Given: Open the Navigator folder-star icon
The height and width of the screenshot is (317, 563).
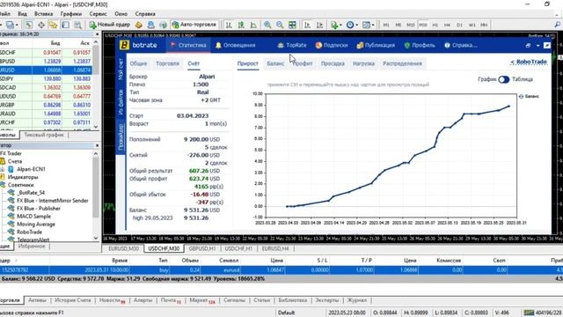Looking at the screenshot, I should coord(53,25).
